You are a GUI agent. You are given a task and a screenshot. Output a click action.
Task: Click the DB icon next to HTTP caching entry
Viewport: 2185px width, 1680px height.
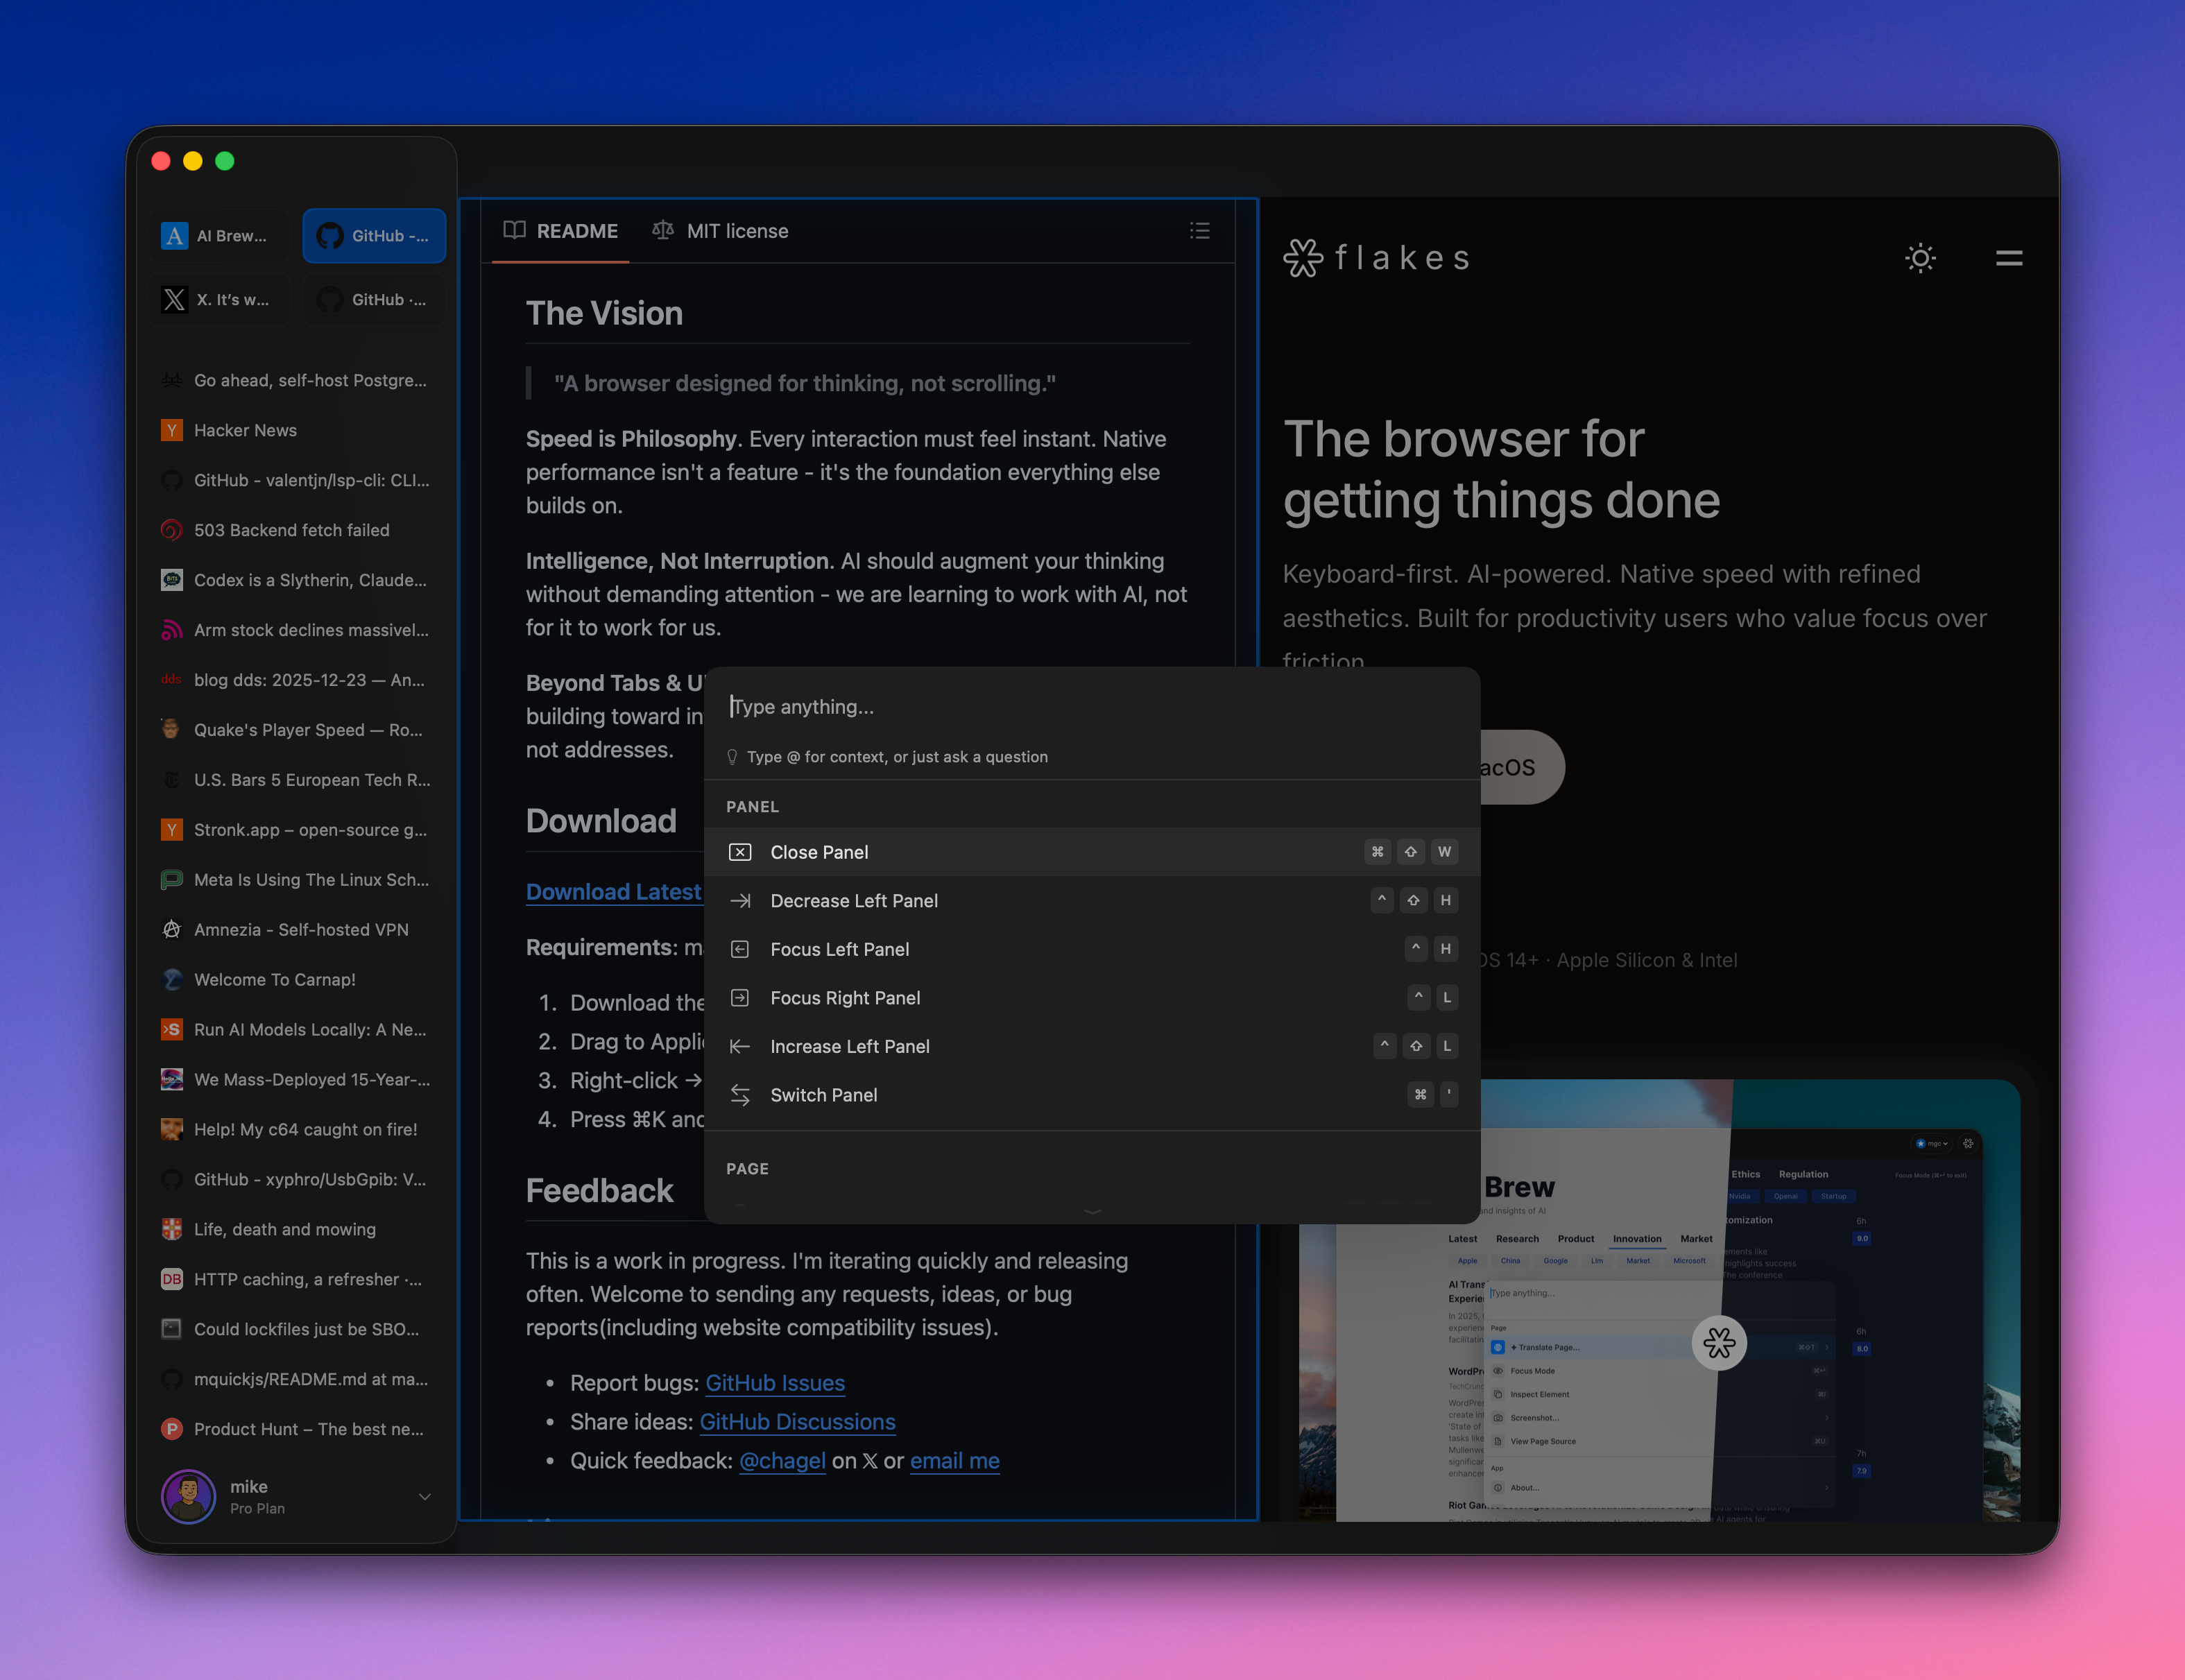coord(171,1279)
